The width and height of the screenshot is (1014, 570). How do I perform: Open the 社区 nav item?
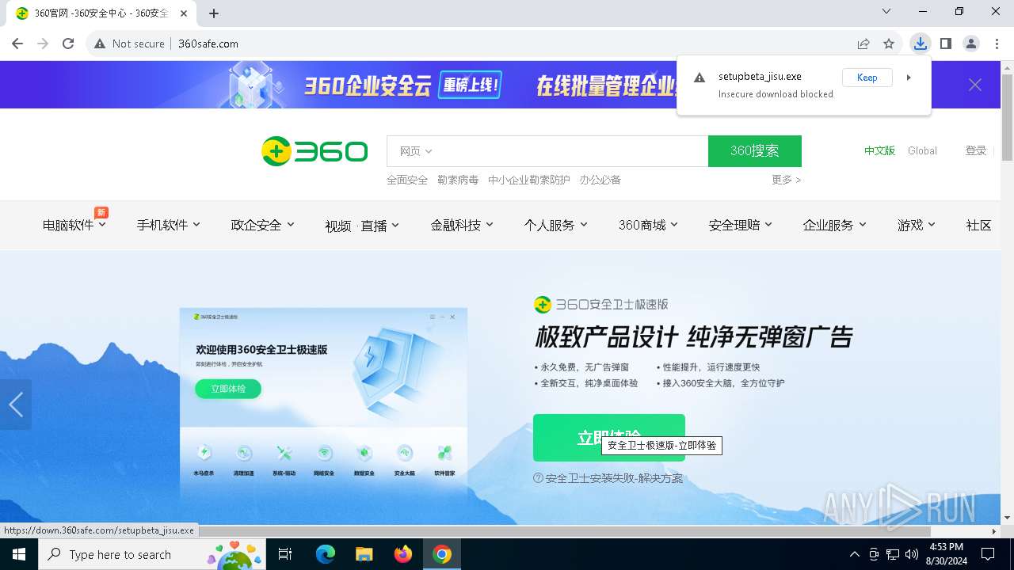point(979,225)
